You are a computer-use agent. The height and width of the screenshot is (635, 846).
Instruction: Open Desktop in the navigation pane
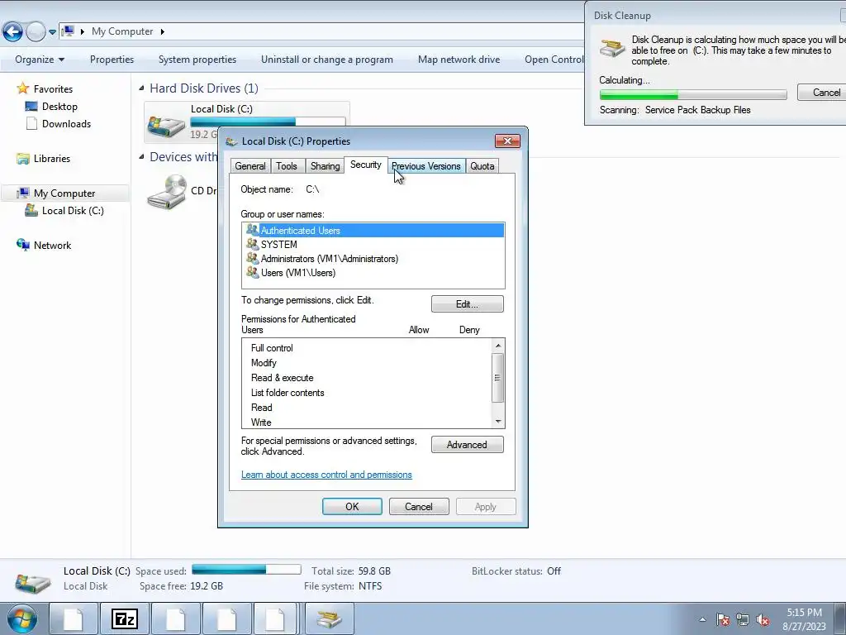click(59, 107)
